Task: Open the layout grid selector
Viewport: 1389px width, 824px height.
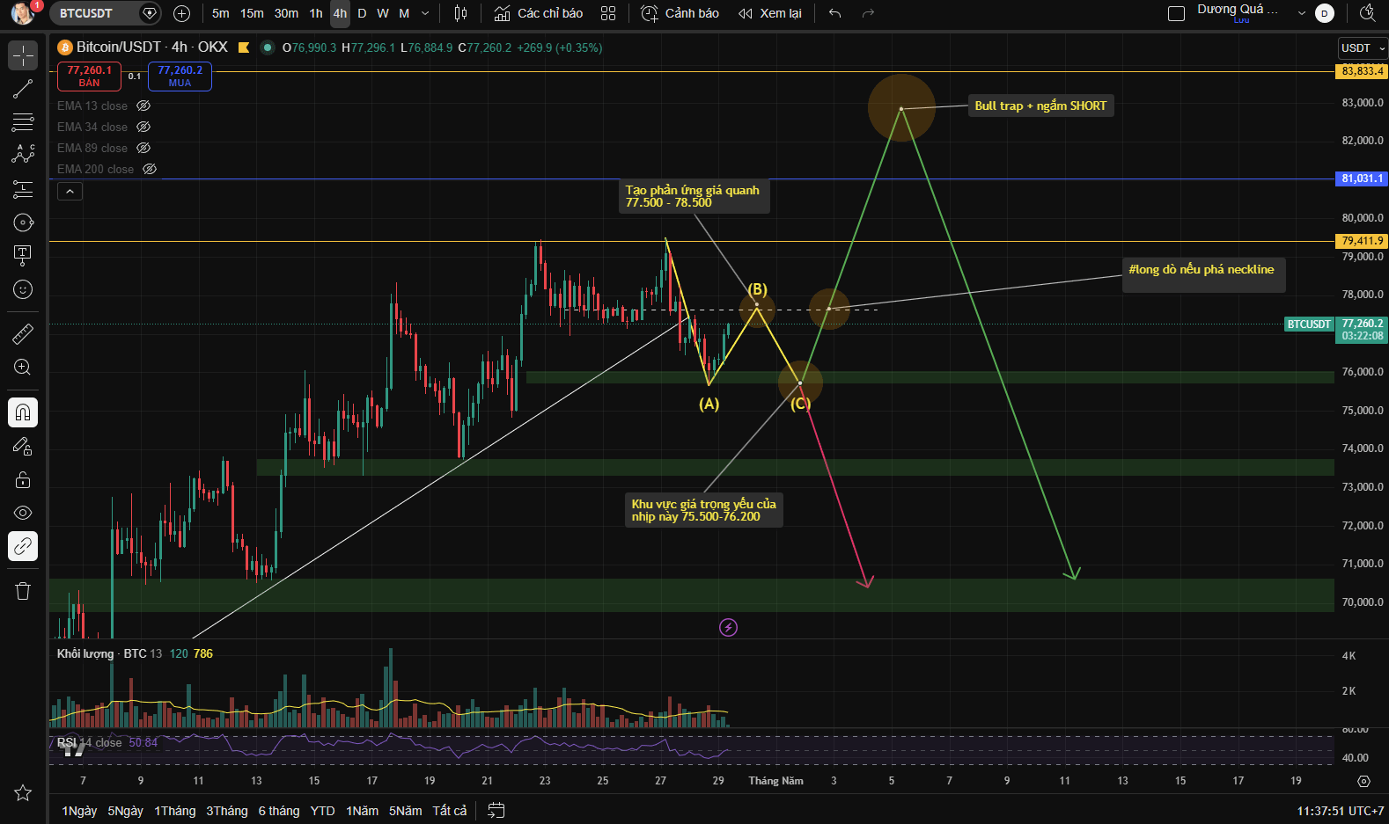Action: point(608,13)
